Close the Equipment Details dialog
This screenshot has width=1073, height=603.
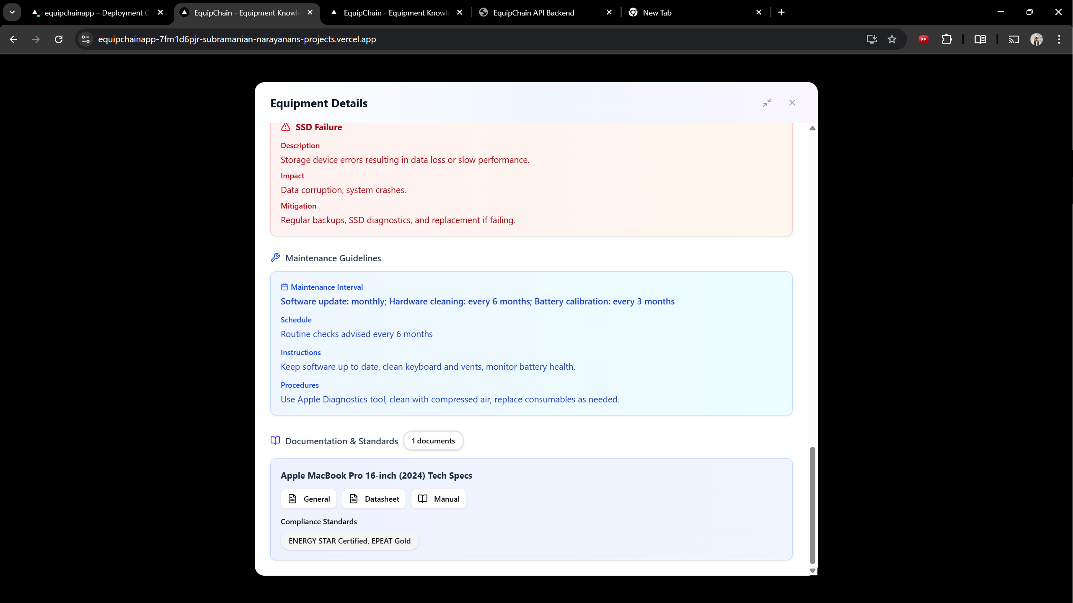[x=792, y=103]
